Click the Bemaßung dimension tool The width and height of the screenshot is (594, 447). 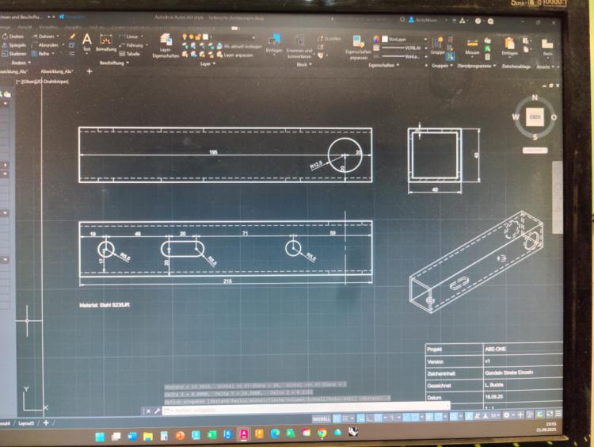[x=105, y=41]
